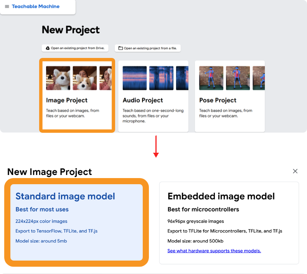Open the hamburger menu beside Teachable Machine

tap(7, 7)
